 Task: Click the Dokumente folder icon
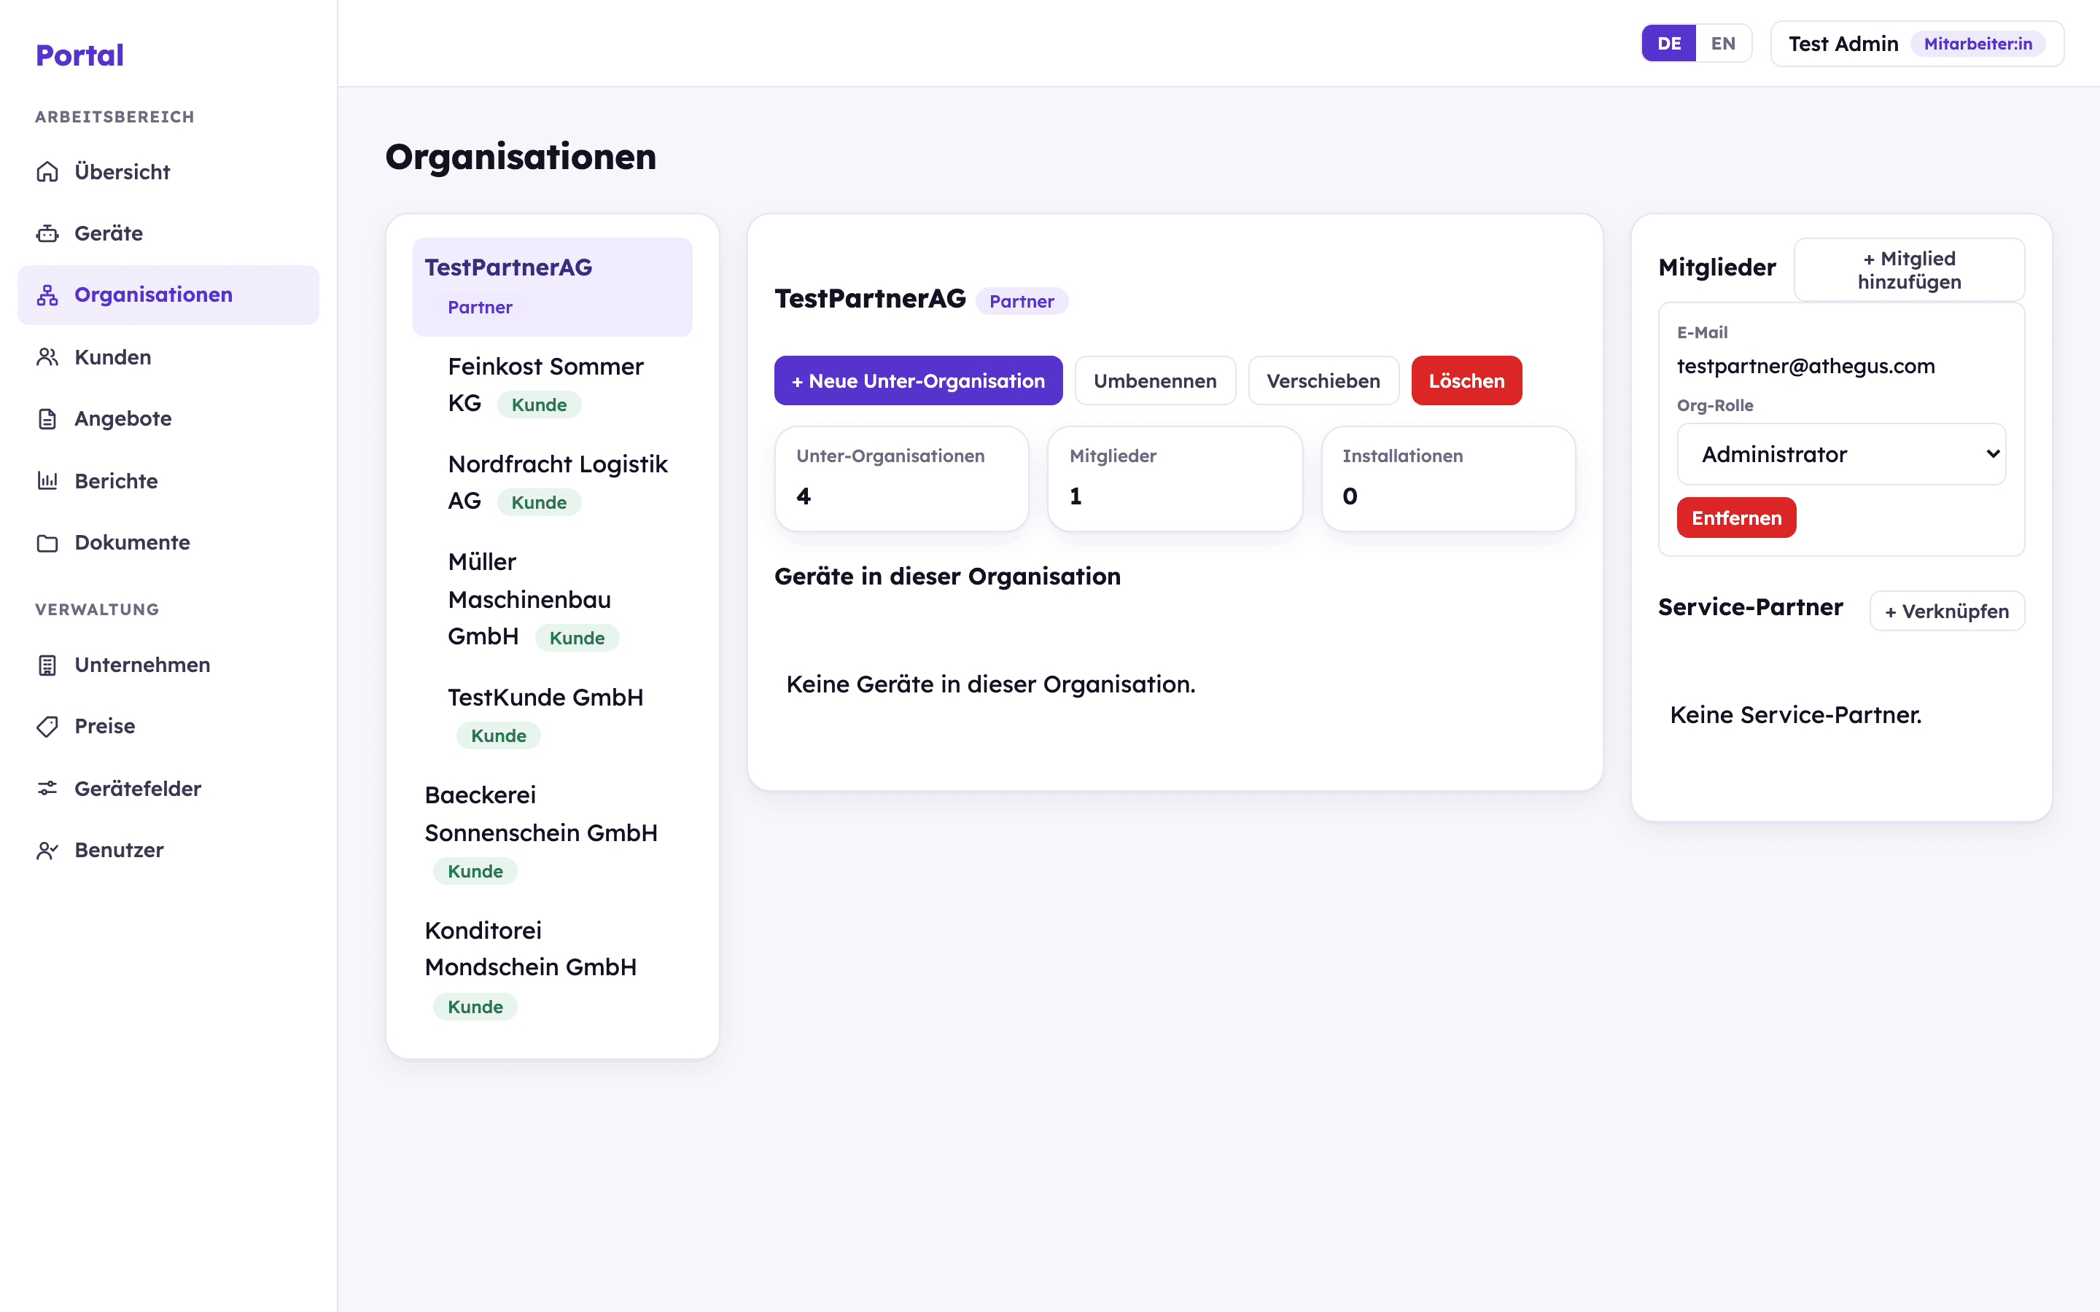coord(47,542)
